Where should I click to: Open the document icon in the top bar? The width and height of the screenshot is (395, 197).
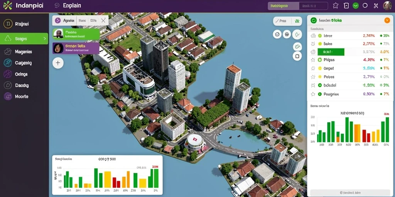tap(346, 5)
